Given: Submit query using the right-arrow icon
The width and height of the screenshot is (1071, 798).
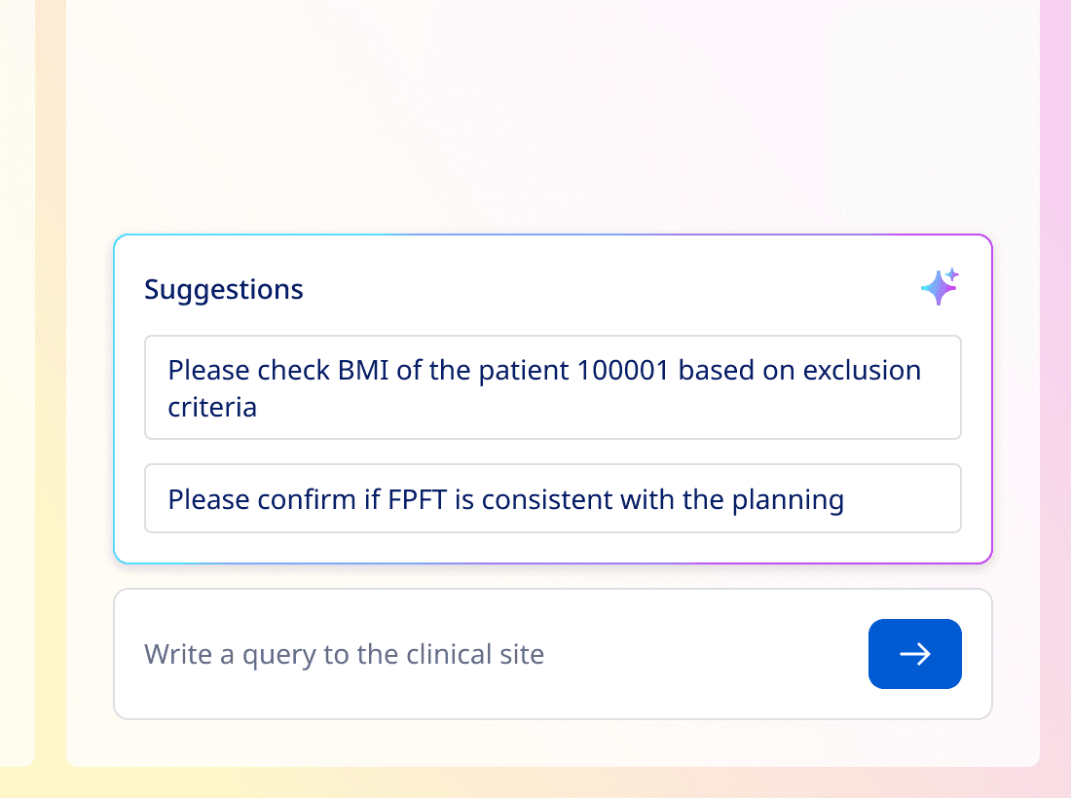Looking at the screenshot, I should (914, 654).
